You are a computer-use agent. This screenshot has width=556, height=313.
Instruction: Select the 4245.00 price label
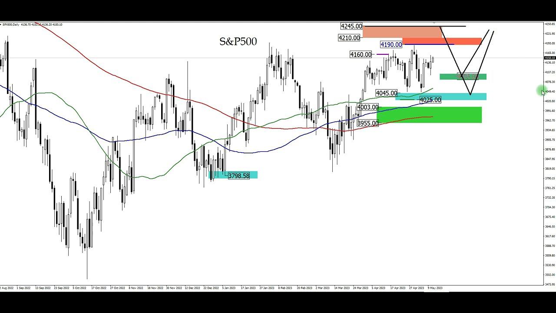[x=351, y=26]
